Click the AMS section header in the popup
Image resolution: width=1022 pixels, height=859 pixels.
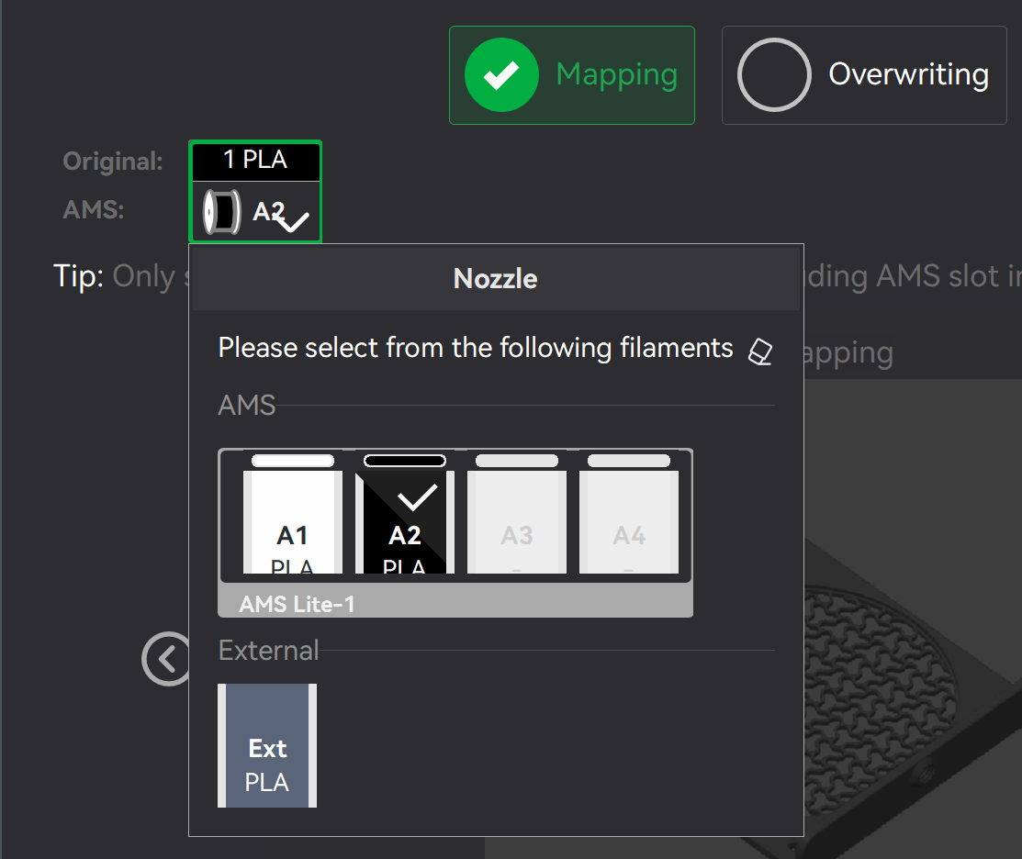click(246, 405)
